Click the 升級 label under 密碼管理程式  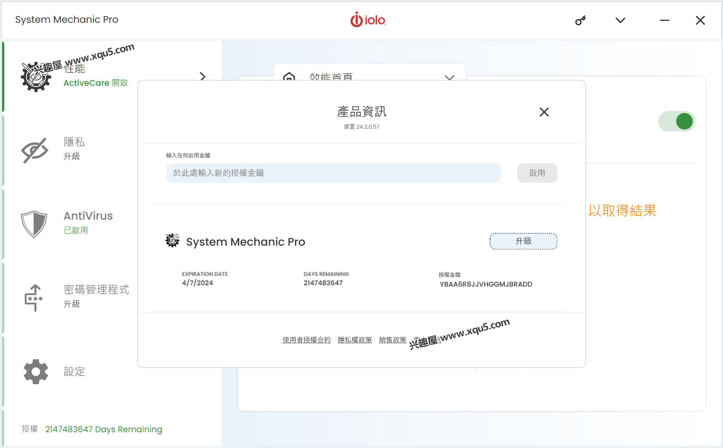click(72, 304)
